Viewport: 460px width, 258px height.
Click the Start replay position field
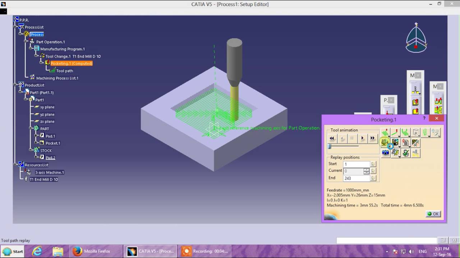point(356,164)
